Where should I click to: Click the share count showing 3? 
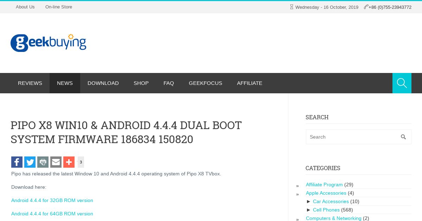click(81, 162)
